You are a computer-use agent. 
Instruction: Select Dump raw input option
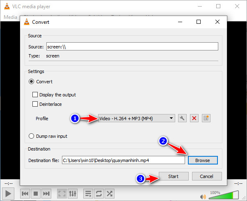(x=31, y=136)
